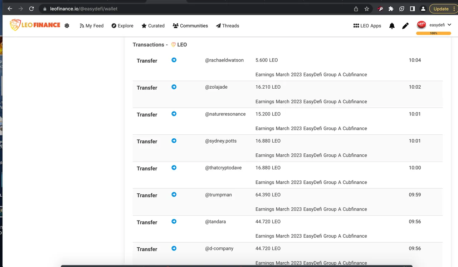Click the blue arrow icon in trumpman row

click(x=174, y=194)
